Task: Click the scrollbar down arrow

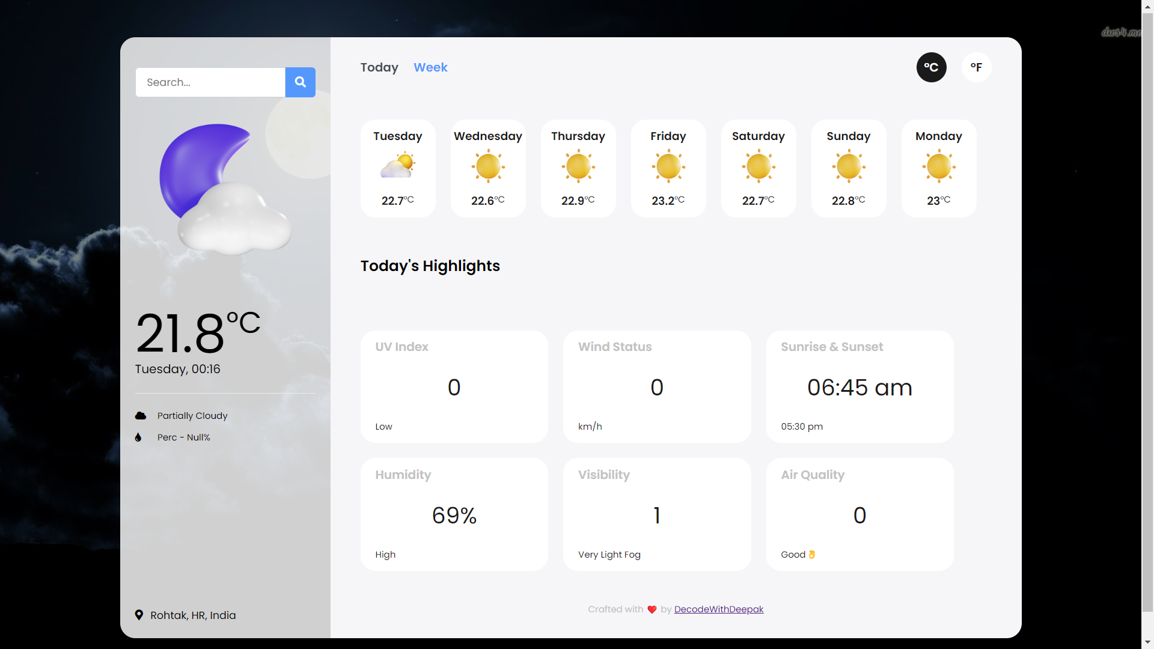Action: (1147, 642)
